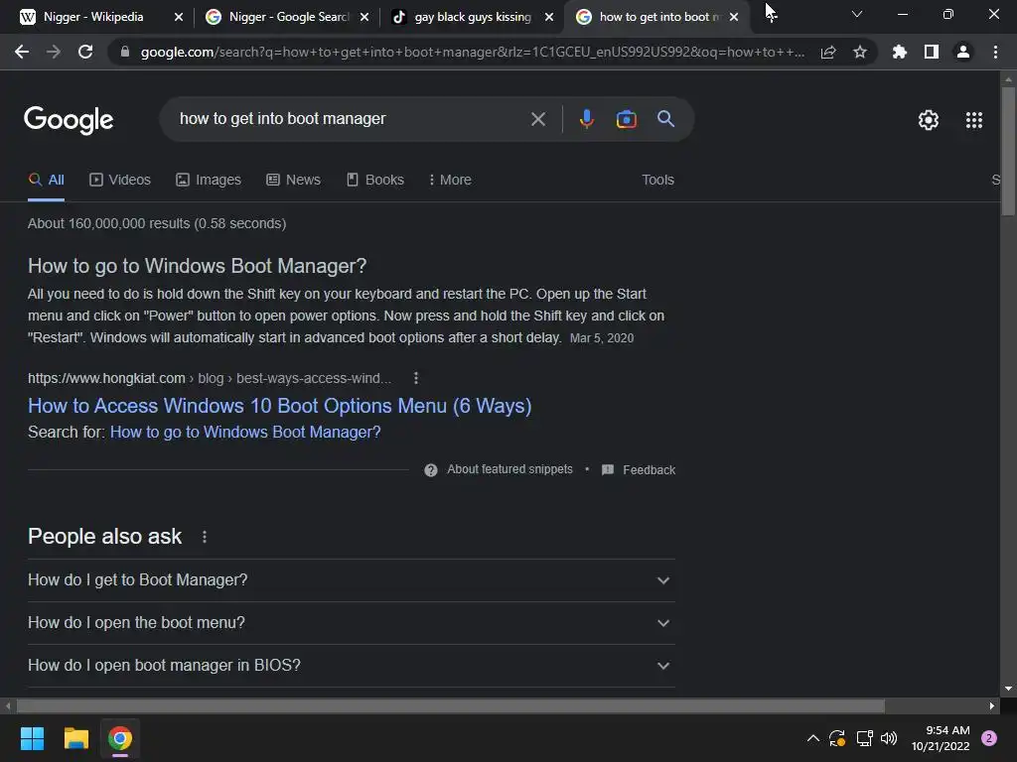Click the horizontal scrollbar thumb

pyautogui.click(x=450, y=705)
